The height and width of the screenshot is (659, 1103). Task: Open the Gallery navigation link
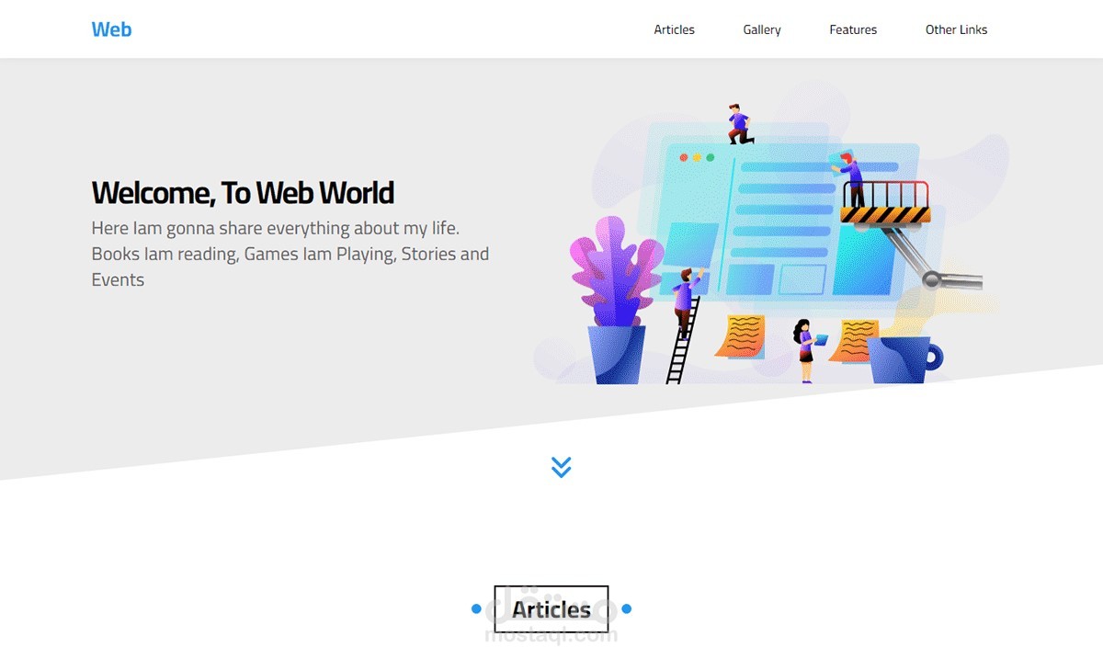(761, 29)
